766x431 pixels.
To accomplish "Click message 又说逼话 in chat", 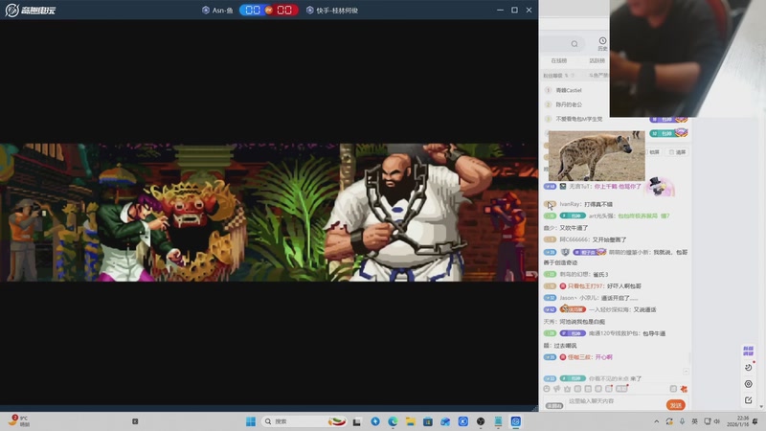I will coord(644,309).
